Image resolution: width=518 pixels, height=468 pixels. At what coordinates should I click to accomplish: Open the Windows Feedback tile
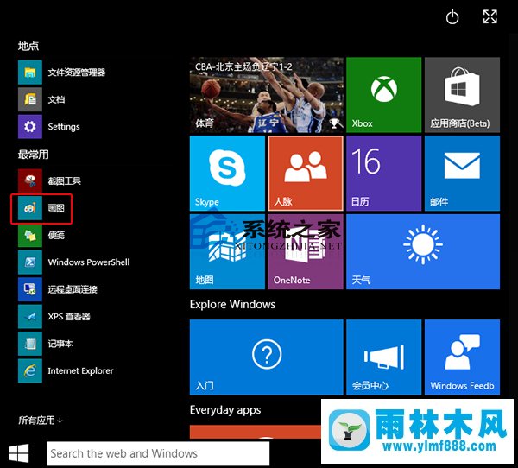point(462,357)
